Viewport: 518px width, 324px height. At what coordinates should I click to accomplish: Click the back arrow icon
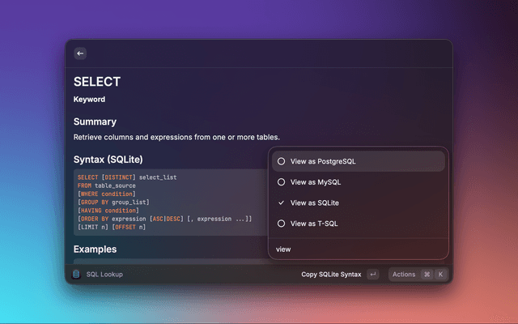(80, 53)
